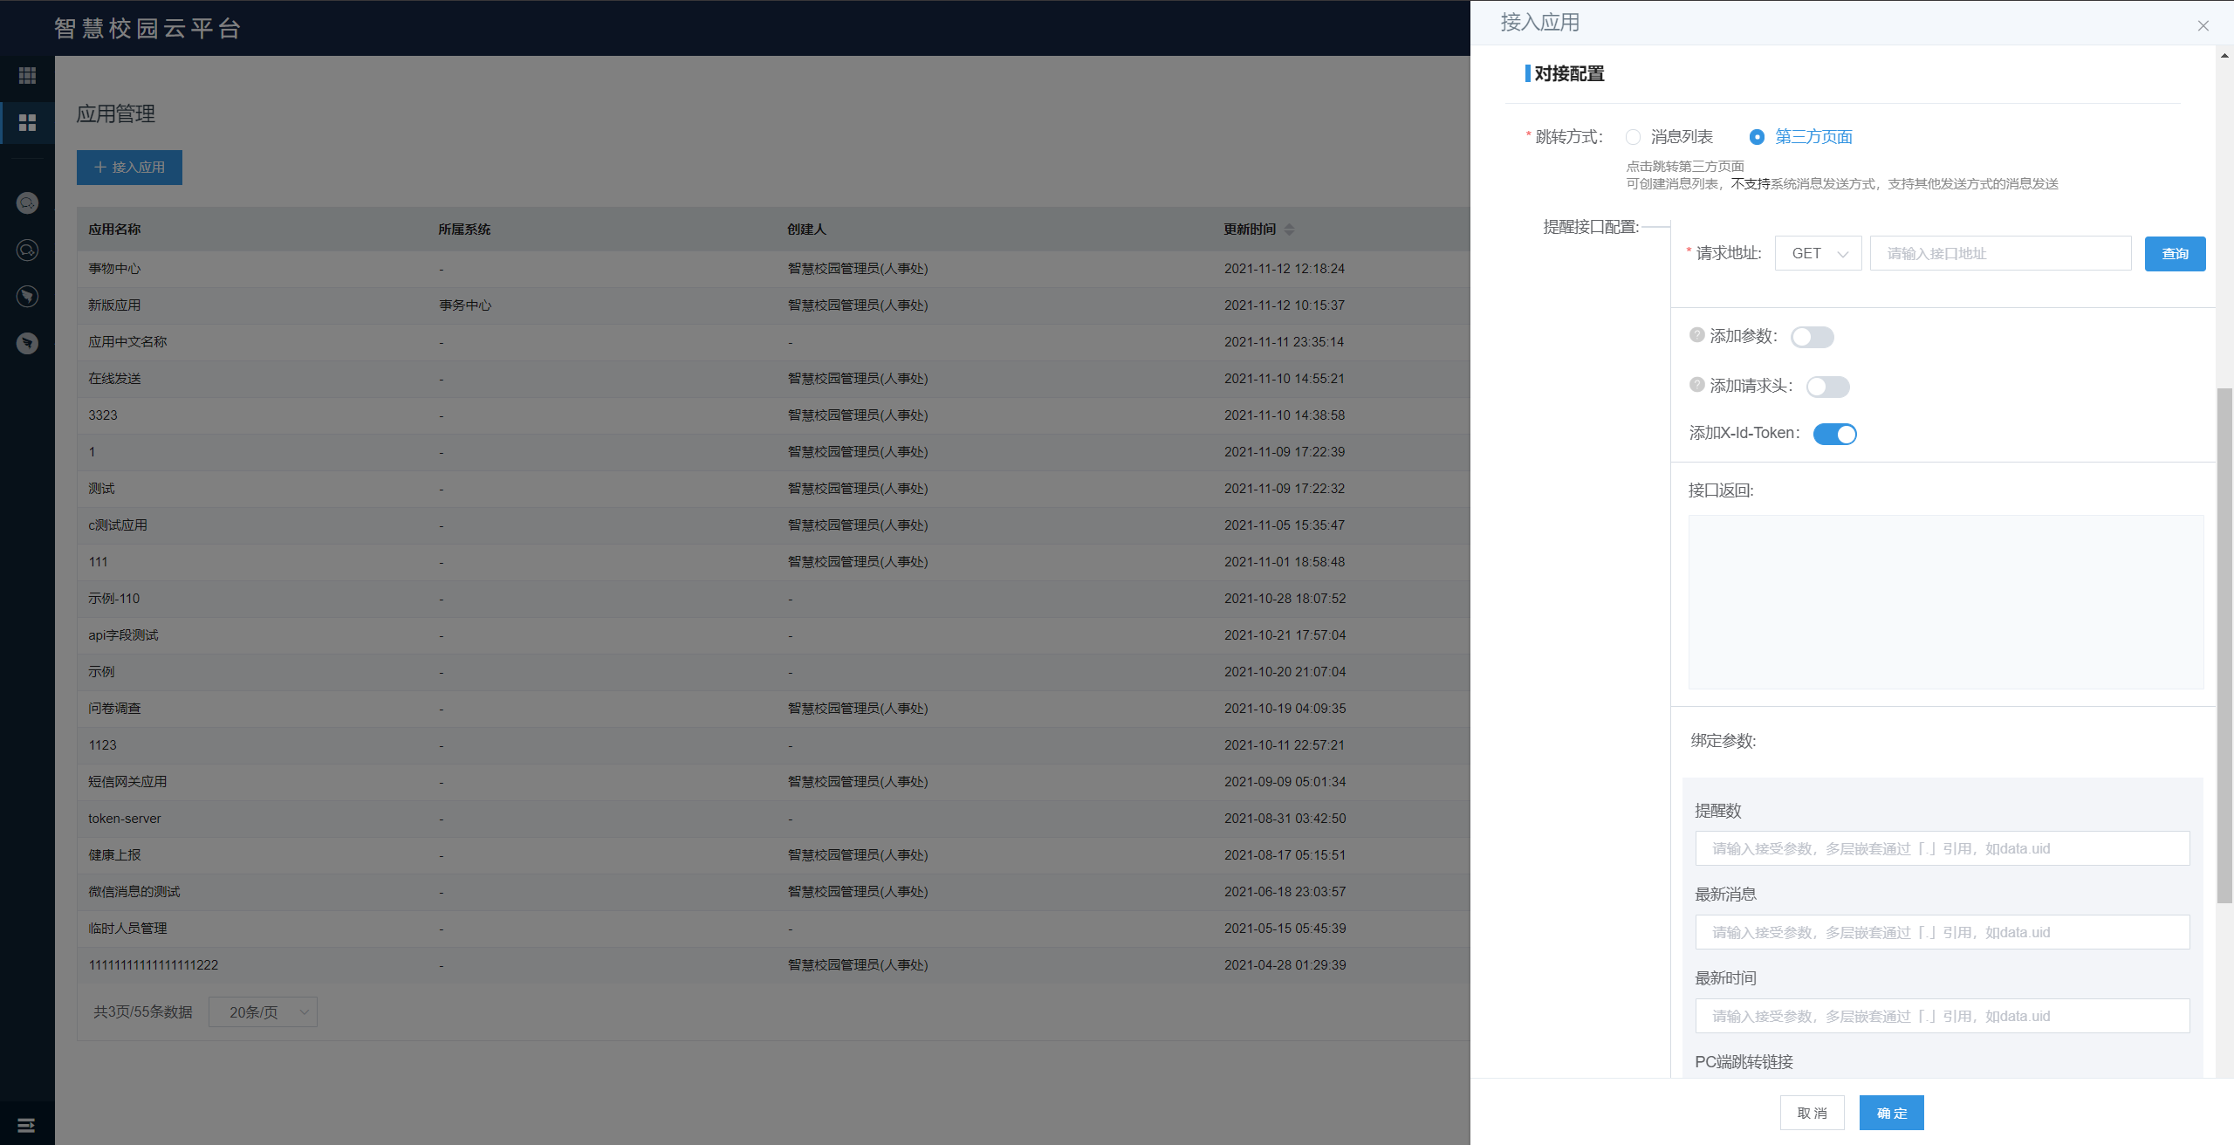This screenshot has height=1145, width=2234.
Task: Enable the 添加参数 switch
Action: (x=1813, y=337)
